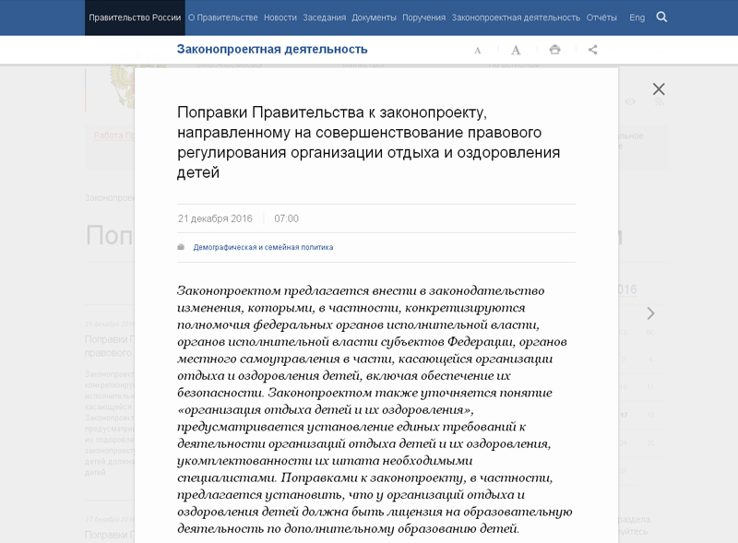Switch the site language to Eng

(x=637, y=18)
